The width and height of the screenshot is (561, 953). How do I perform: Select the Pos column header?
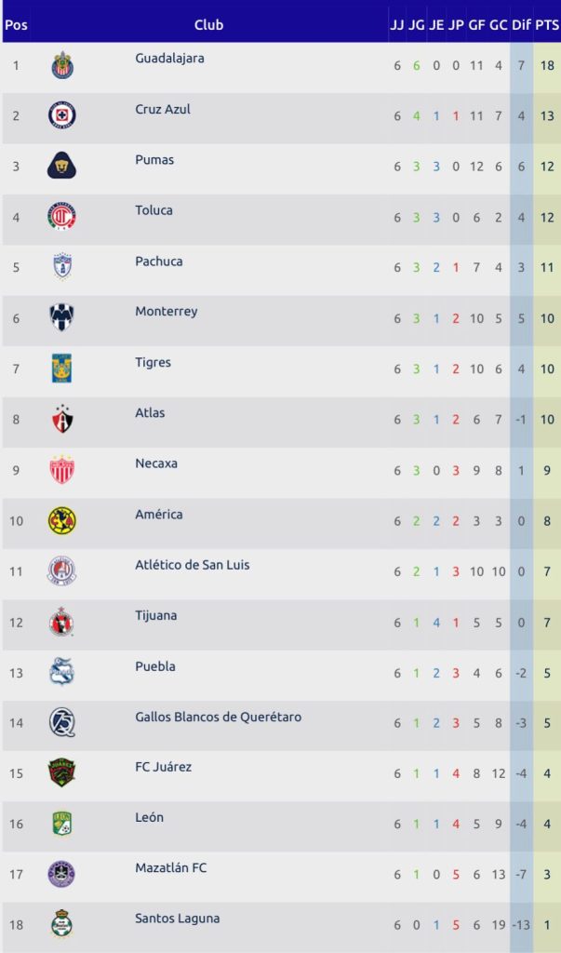(17, 25)
